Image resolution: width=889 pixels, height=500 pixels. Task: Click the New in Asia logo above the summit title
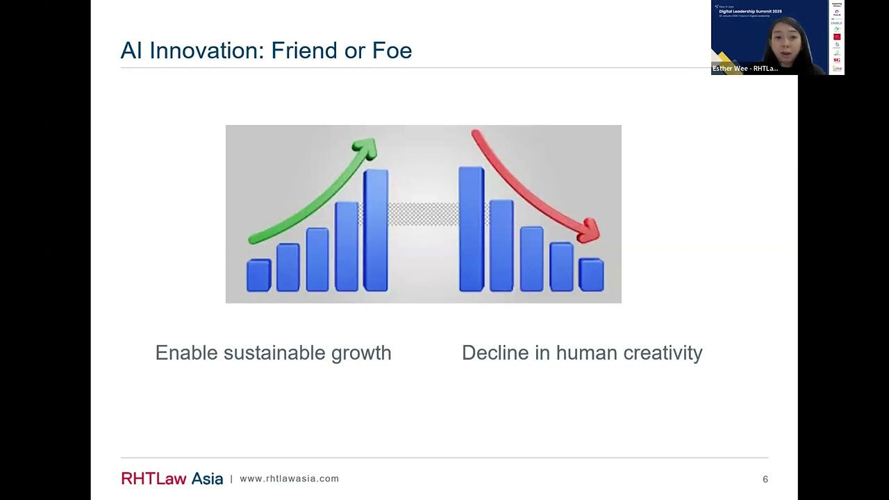[x=724, y=6]
